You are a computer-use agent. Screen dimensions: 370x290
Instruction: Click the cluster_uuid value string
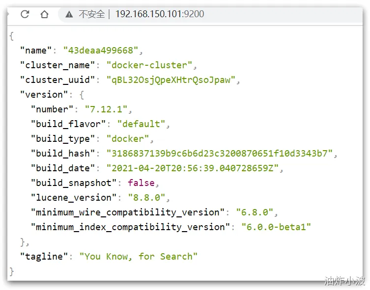click(x=171, y=79)
